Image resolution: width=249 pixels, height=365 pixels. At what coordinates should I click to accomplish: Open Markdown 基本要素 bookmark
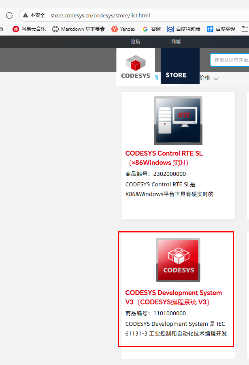click(x=79, y=29)
